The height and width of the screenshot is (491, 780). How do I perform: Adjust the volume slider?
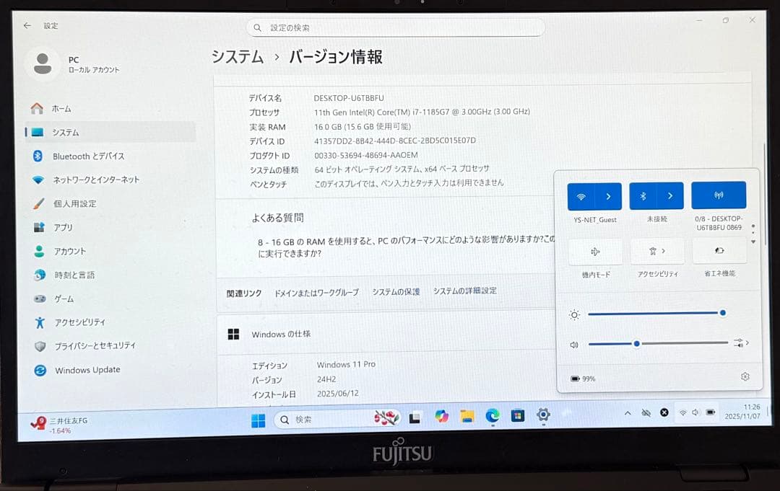click(636, 344)
